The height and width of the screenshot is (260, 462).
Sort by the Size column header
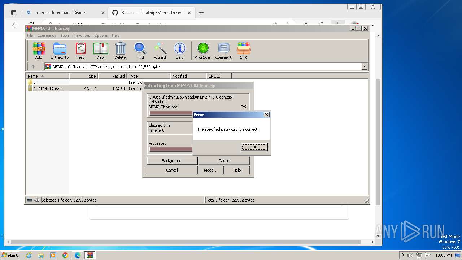coord(83,76)
